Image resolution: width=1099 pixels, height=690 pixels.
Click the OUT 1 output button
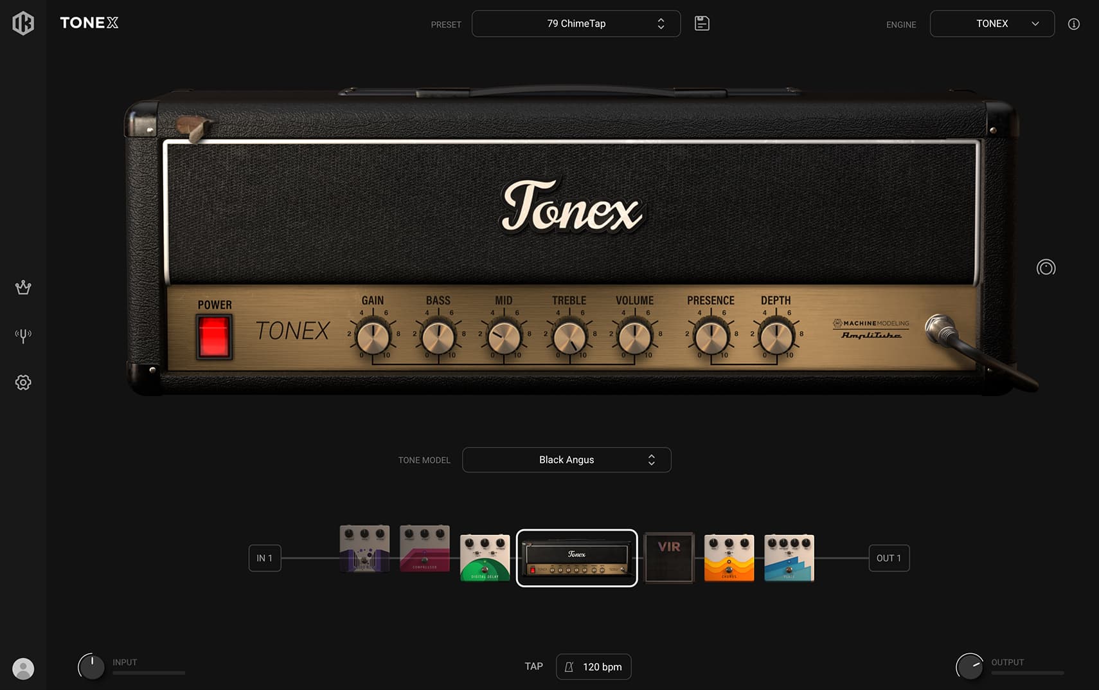pyautogui.click(x=889, y=558)
